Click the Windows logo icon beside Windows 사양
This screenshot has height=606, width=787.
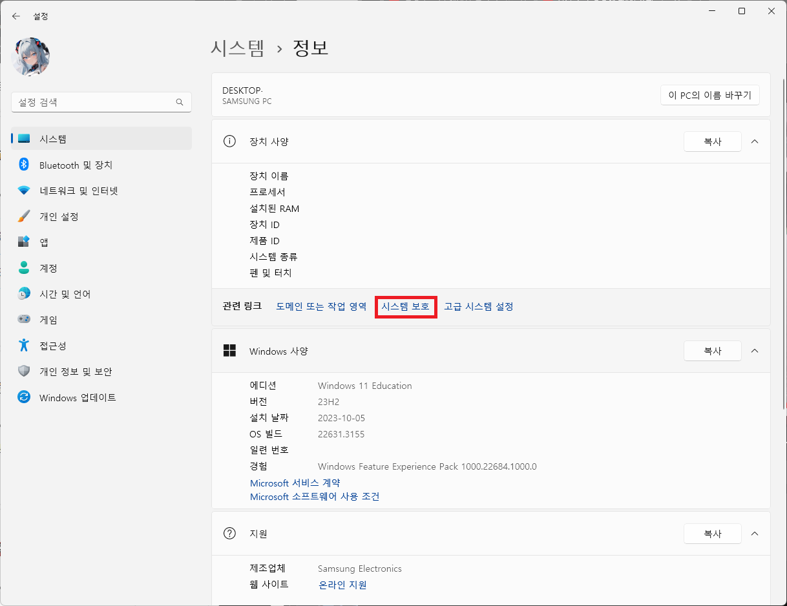point(229,351)
